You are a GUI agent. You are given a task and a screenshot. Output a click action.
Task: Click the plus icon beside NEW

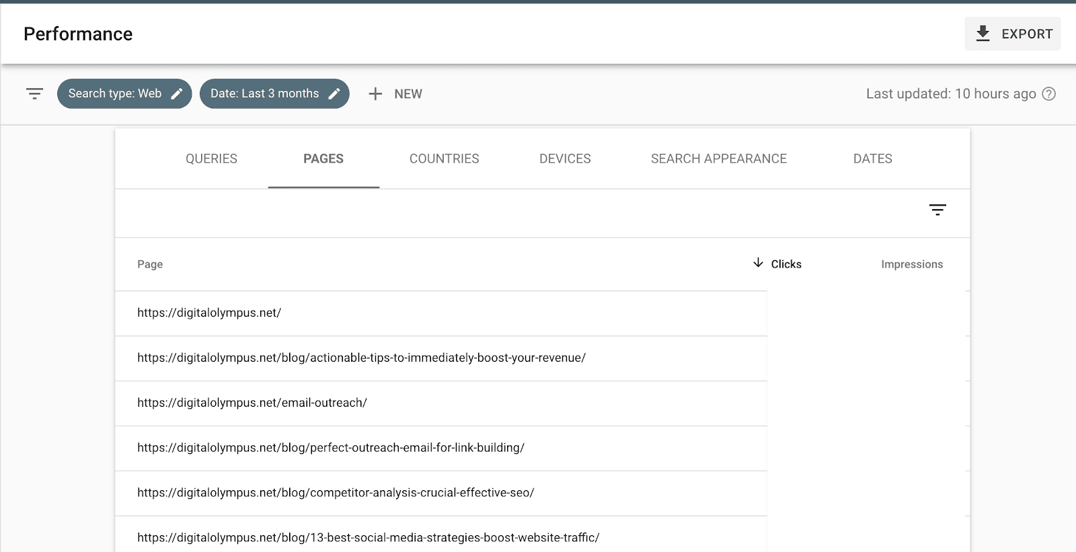[x=375, y=94]
